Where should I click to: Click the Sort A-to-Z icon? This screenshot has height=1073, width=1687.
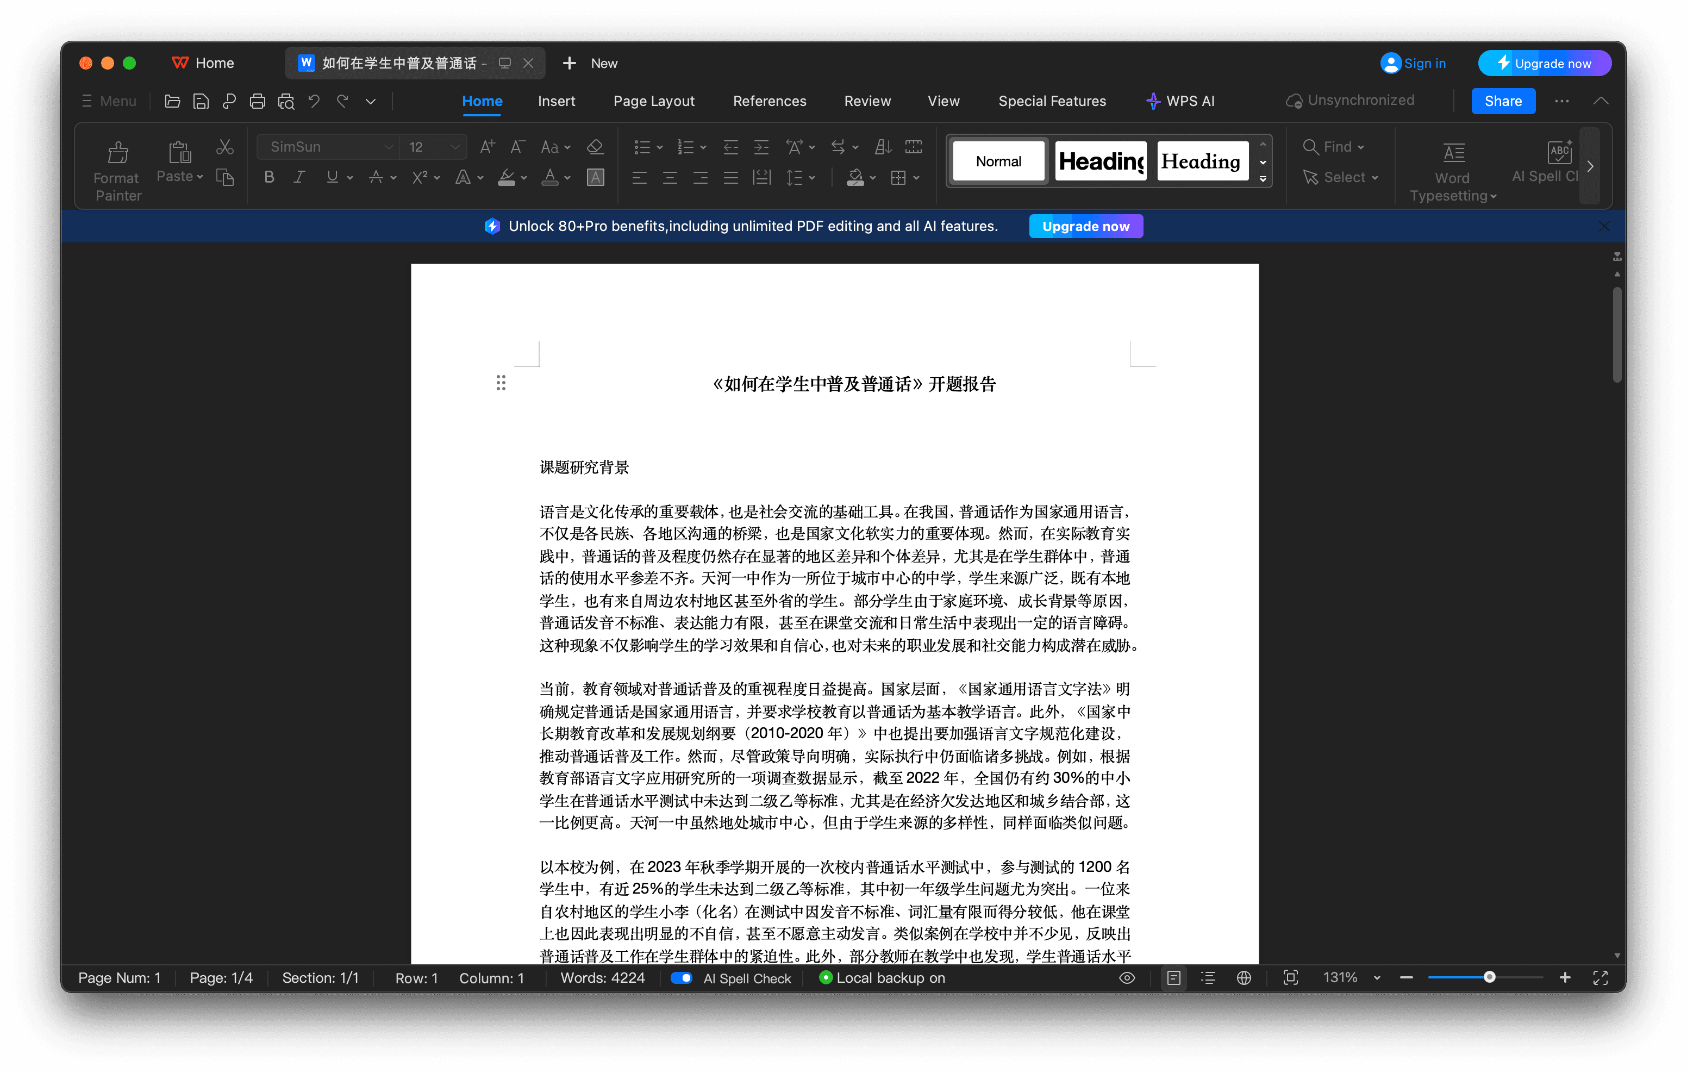point(883,146)
